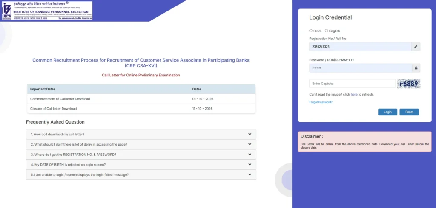Viewport: 436px width, 208px height.
Task: Click 'Call Letter for Online Preliminary Examination' text
Action: [x=141, y=75]
